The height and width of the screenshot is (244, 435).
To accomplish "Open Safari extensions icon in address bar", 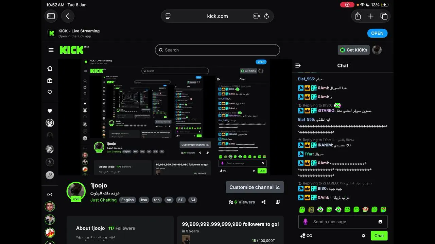I will (257, 16).
